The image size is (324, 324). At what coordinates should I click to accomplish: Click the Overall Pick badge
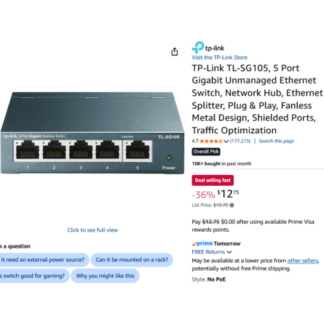[206, 152]
